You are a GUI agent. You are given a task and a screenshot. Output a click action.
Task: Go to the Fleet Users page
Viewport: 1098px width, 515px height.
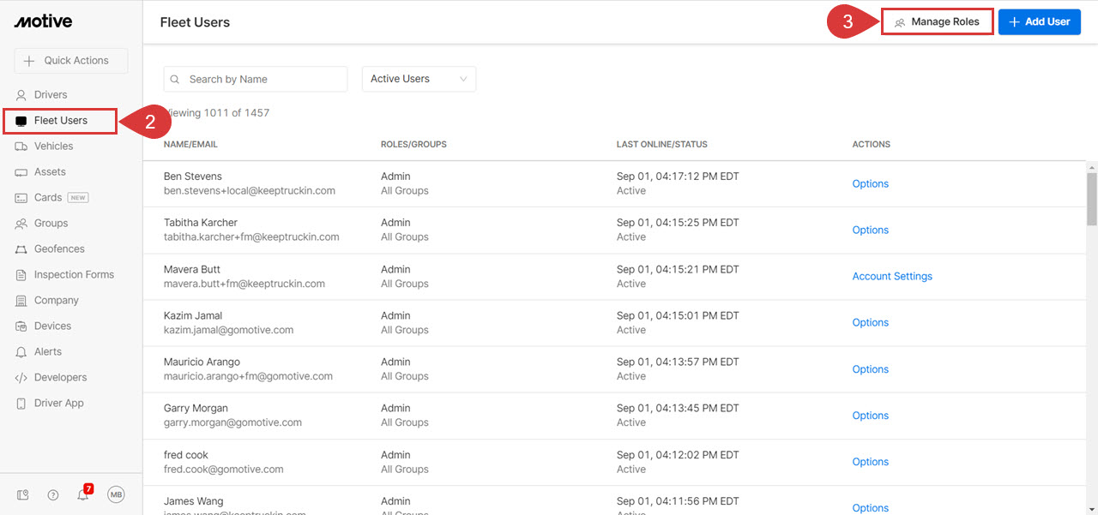coord(59,121)
